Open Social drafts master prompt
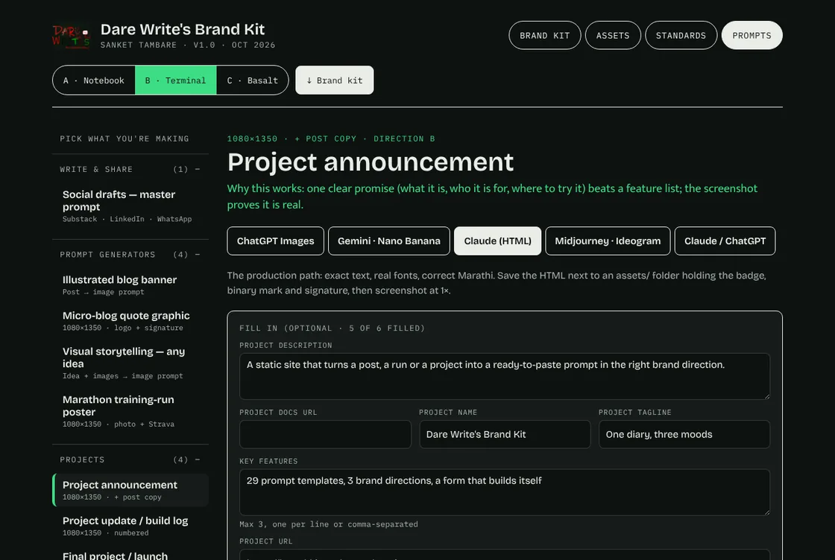This screenshot has height=560, width=835. (130, 206)
